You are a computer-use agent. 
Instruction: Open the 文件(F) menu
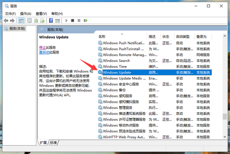coord(10,14)
